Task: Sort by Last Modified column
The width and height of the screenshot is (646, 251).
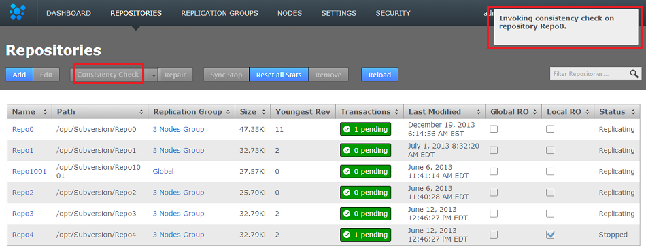Action: click(444, 112)
